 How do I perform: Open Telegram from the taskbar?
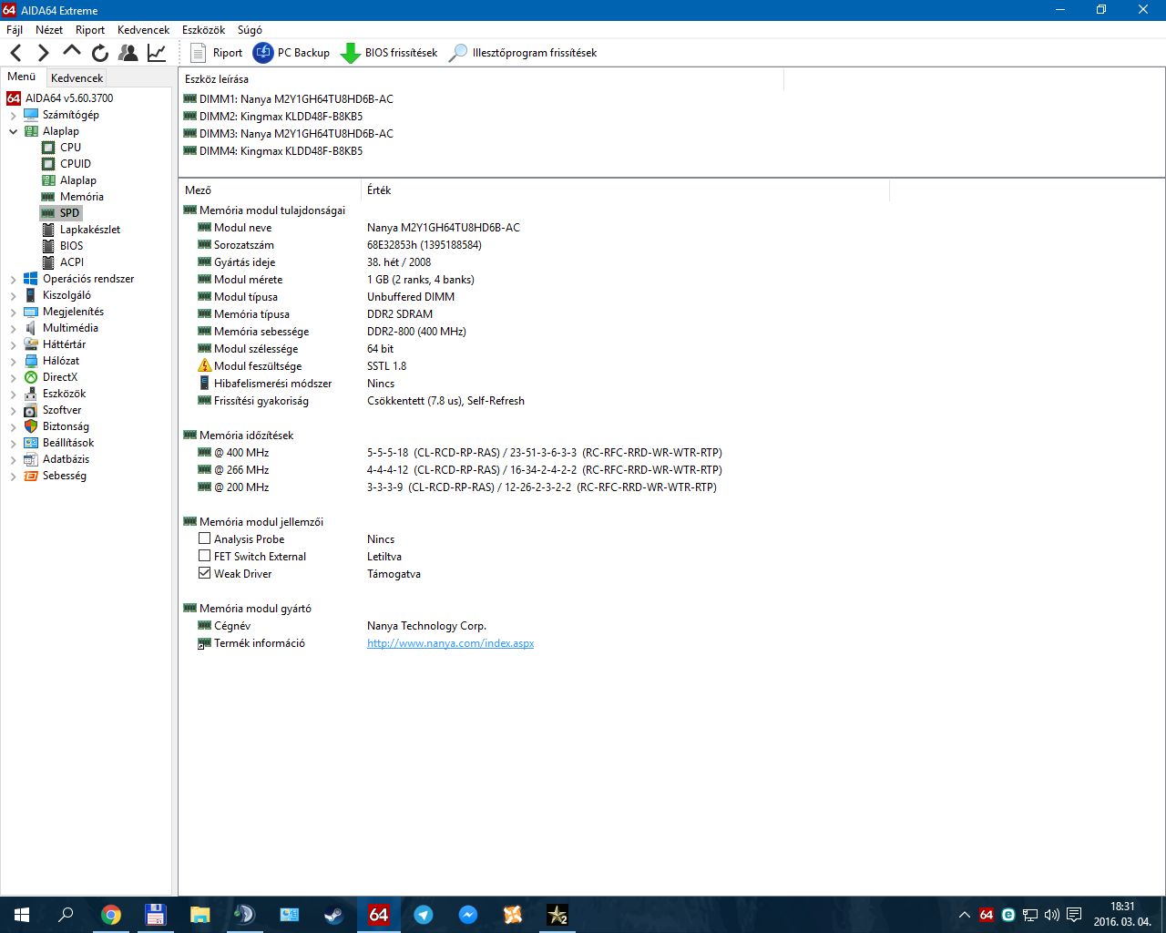click(424, 915)
